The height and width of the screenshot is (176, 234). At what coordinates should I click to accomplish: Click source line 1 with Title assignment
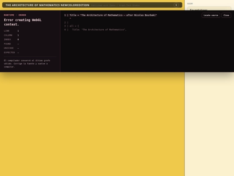pos(110,15)
